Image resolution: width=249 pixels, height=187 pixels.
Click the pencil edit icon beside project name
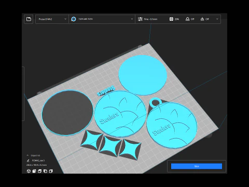tap(28, 161)
